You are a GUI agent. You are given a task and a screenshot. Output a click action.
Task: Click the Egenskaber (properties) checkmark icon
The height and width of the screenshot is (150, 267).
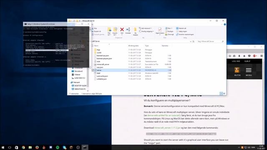point(160,30)
